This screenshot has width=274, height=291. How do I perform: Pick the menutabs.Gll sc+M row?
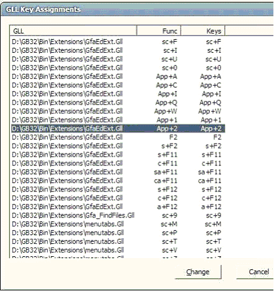(x=118, y=224)
